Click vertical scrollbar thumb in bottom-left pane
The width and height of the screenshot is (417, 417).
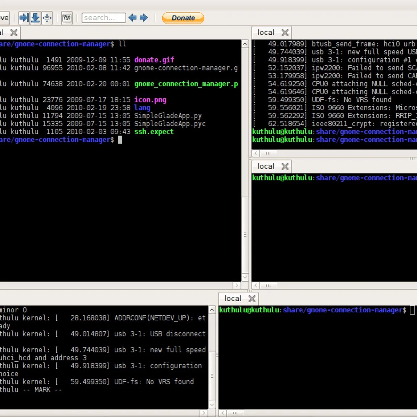click(x=212, y=376)
